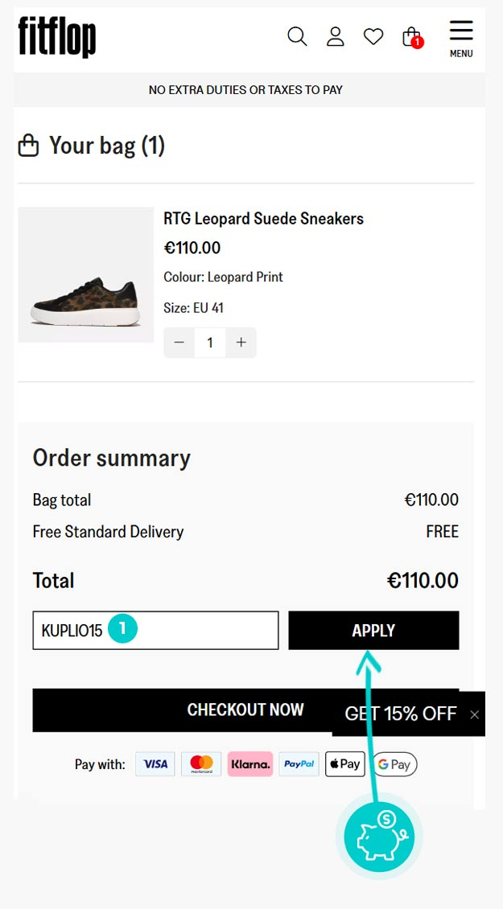Open wishlist heart icon
The width and height of the screenshot is (503, 909).
click(373, 37)
